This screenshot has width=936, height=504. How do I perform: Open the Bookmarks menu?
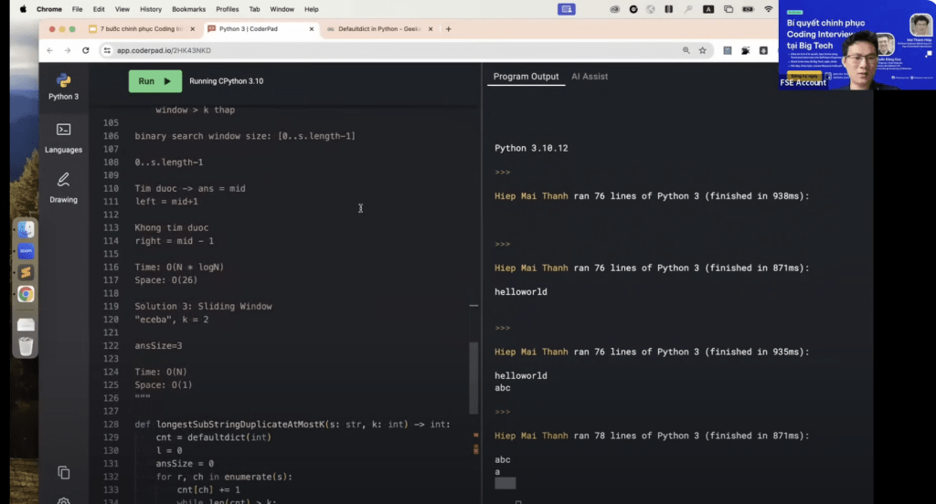188,9
